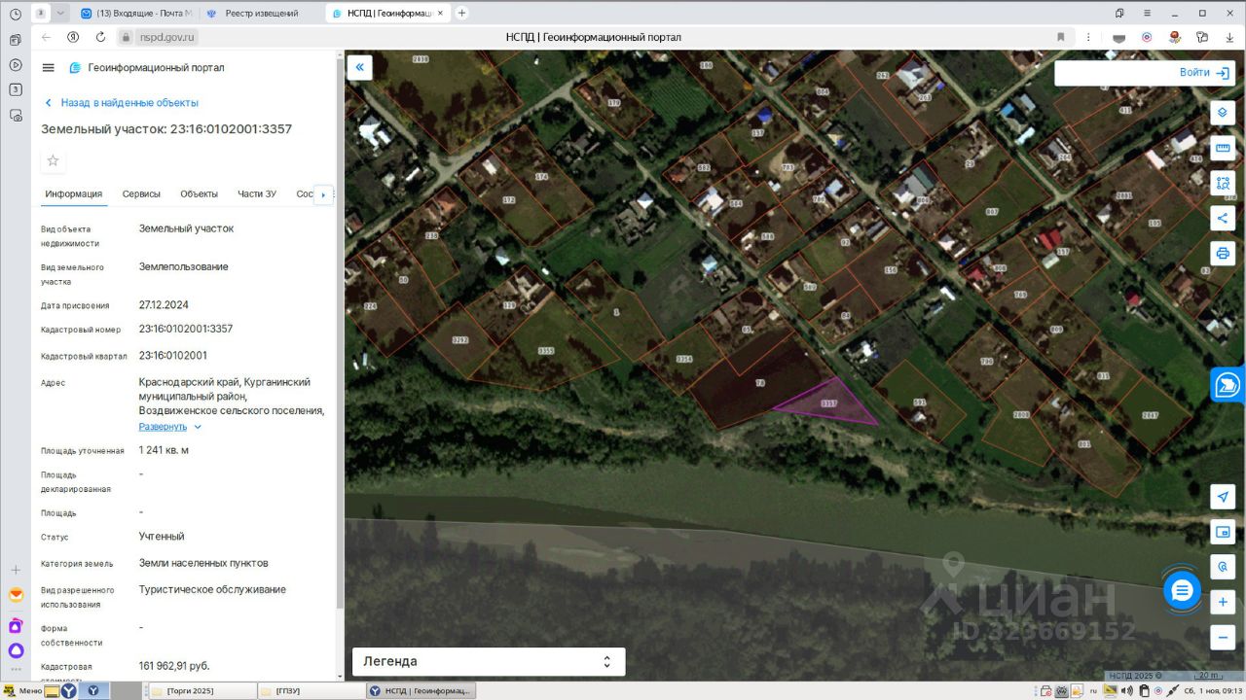Open browser downloads

tap(1229, 37)
